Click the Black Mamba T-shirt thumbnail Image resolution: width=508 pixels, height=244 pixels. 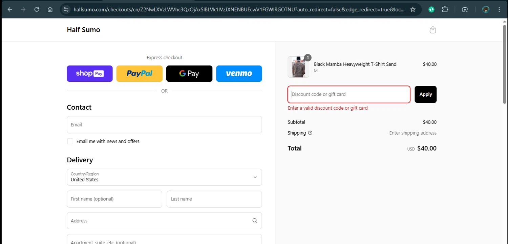point(298,67)
